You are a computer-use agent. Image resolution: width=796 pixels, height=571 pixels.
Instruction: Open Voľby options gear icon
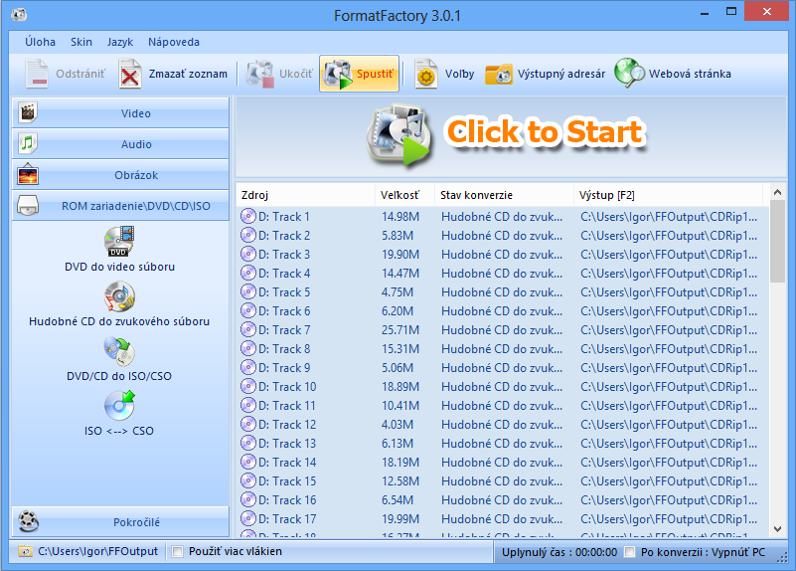(425, 75)
